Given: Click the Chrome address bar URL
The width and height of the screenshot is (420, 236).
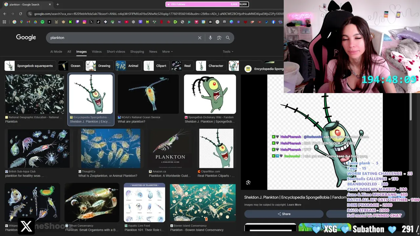Looking at the screenshot, I should tap(157, 14).
